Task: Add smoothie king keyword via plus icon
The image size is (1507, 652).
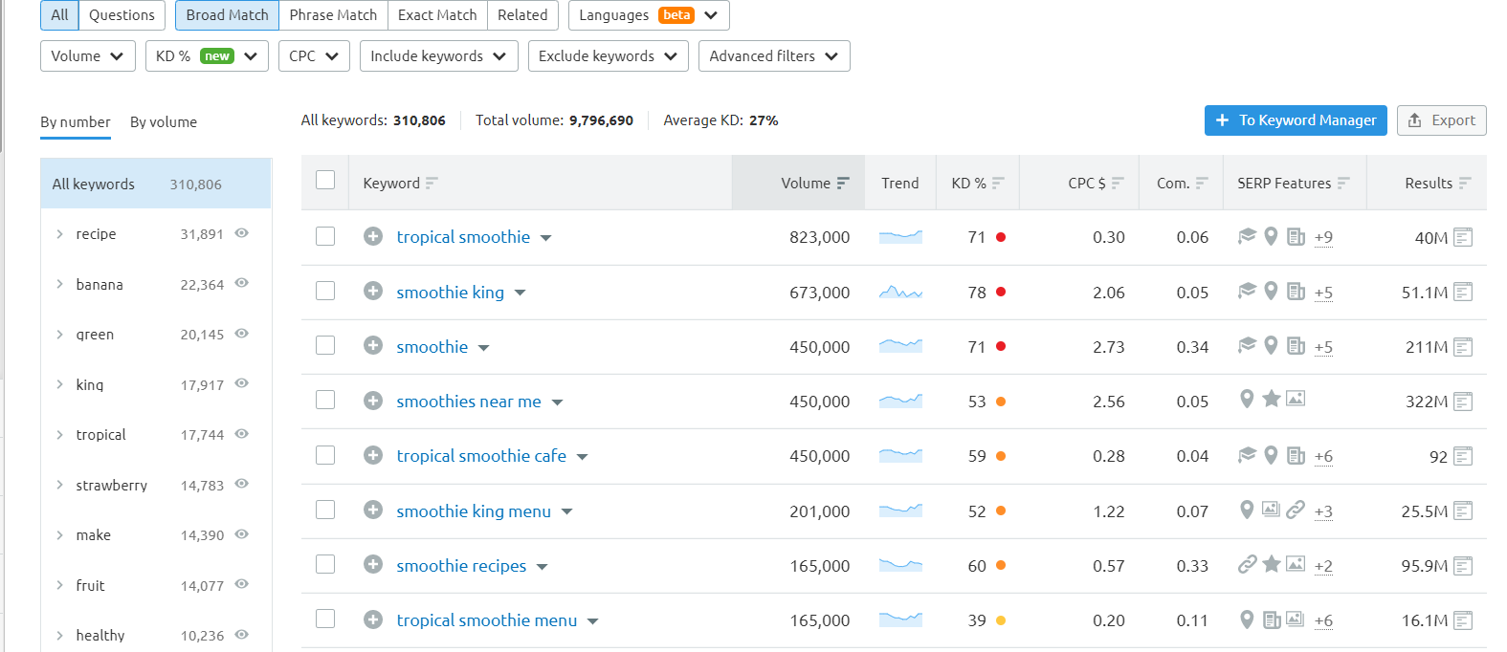Action: (x=373, y=292)
